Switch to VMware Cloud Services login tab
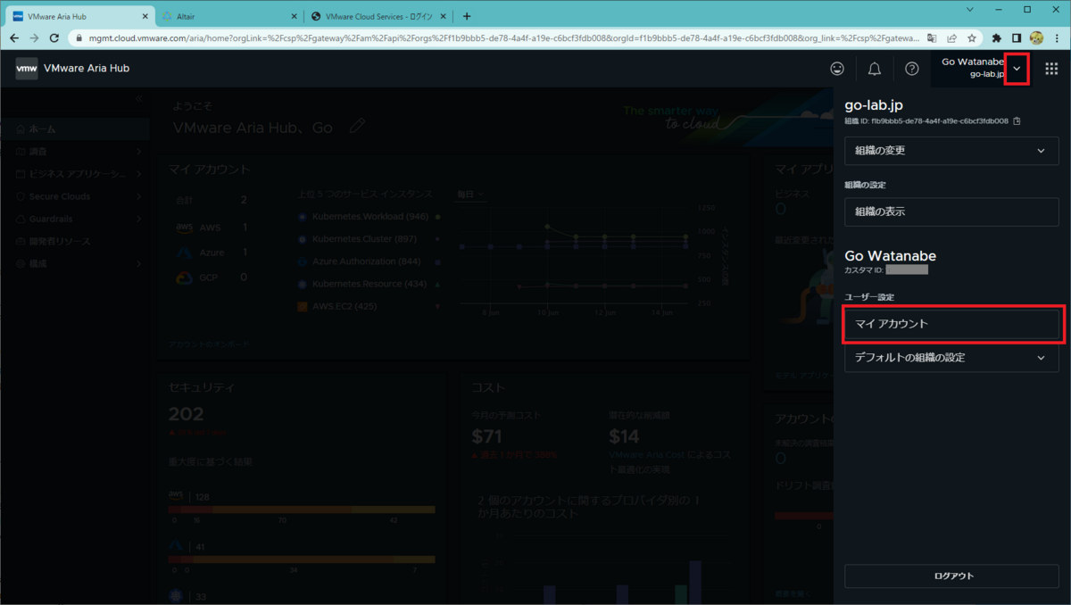 [x=378, y=16]
